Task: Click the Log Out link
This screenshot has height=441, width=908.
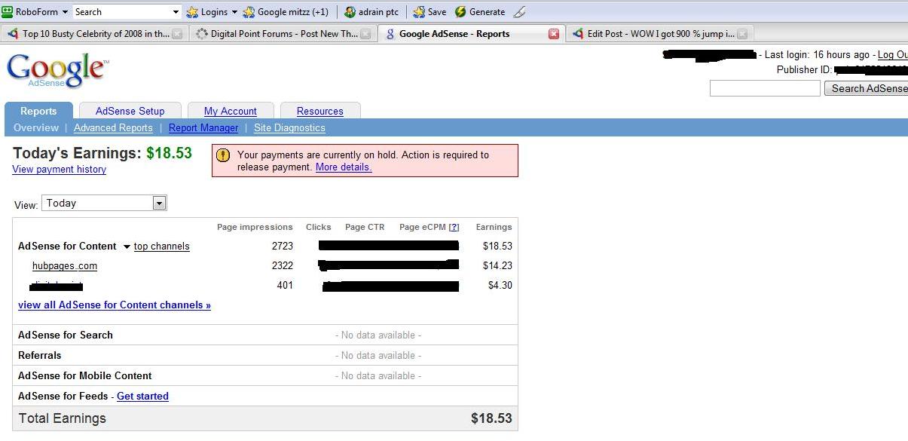Action: 893,55
